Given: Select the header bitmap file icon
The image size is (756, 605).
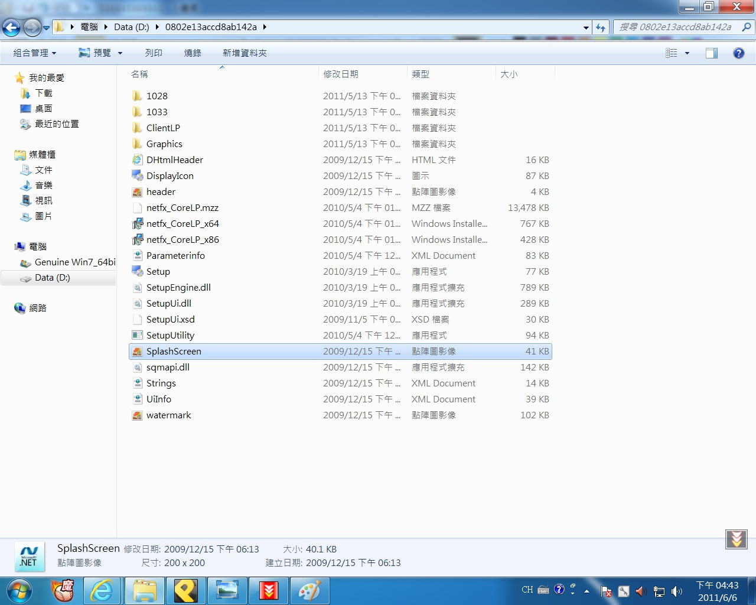Looking at the screenshot, I should tap(137, 191).
